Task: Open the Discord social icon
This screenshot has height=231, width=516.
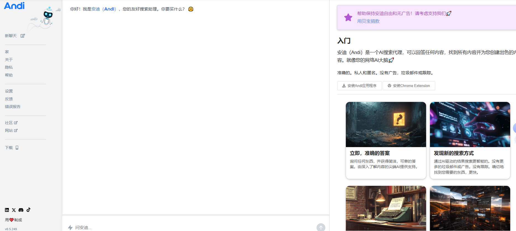Action: coord(21,210)
